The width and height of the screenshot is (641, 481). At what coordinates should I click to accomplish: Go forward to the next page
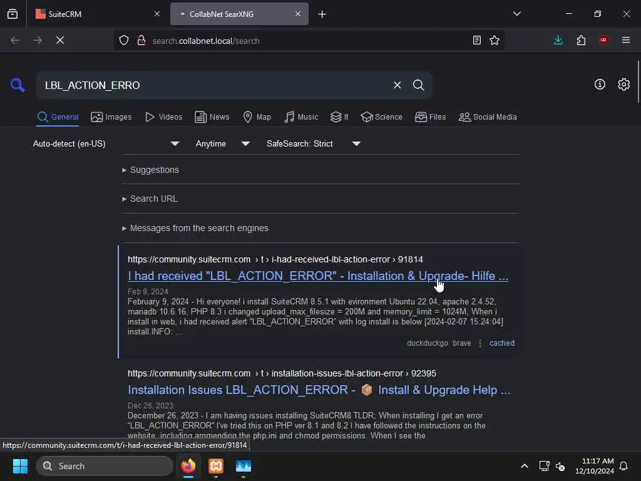pos(37,40)
